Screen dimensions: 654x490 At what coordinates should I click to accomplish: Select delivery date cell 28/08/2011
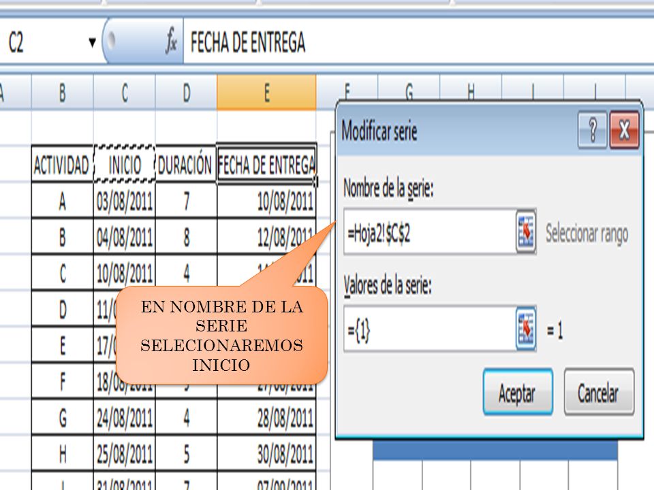pyautogui.click(x=266, y=417)
